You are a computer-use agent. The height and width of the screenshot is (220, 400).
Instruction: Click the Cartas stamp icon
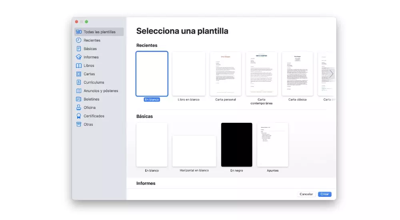(79, 74)
